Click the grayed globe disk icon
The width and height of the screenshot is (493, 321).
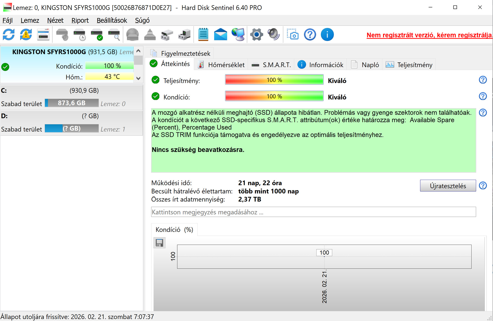pyautogui.click(x=133, y=35)
